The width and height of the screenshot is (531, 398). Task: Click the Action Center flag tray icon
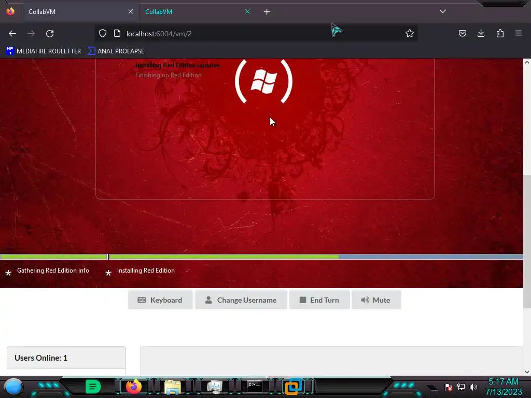pyautogui.click(x=449, y=387)
